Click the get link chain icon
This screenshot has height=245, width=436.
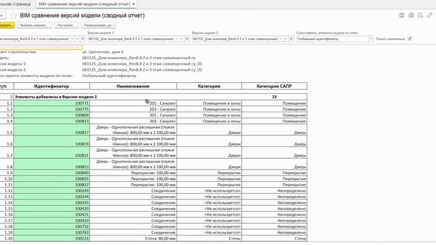(430, 15)
